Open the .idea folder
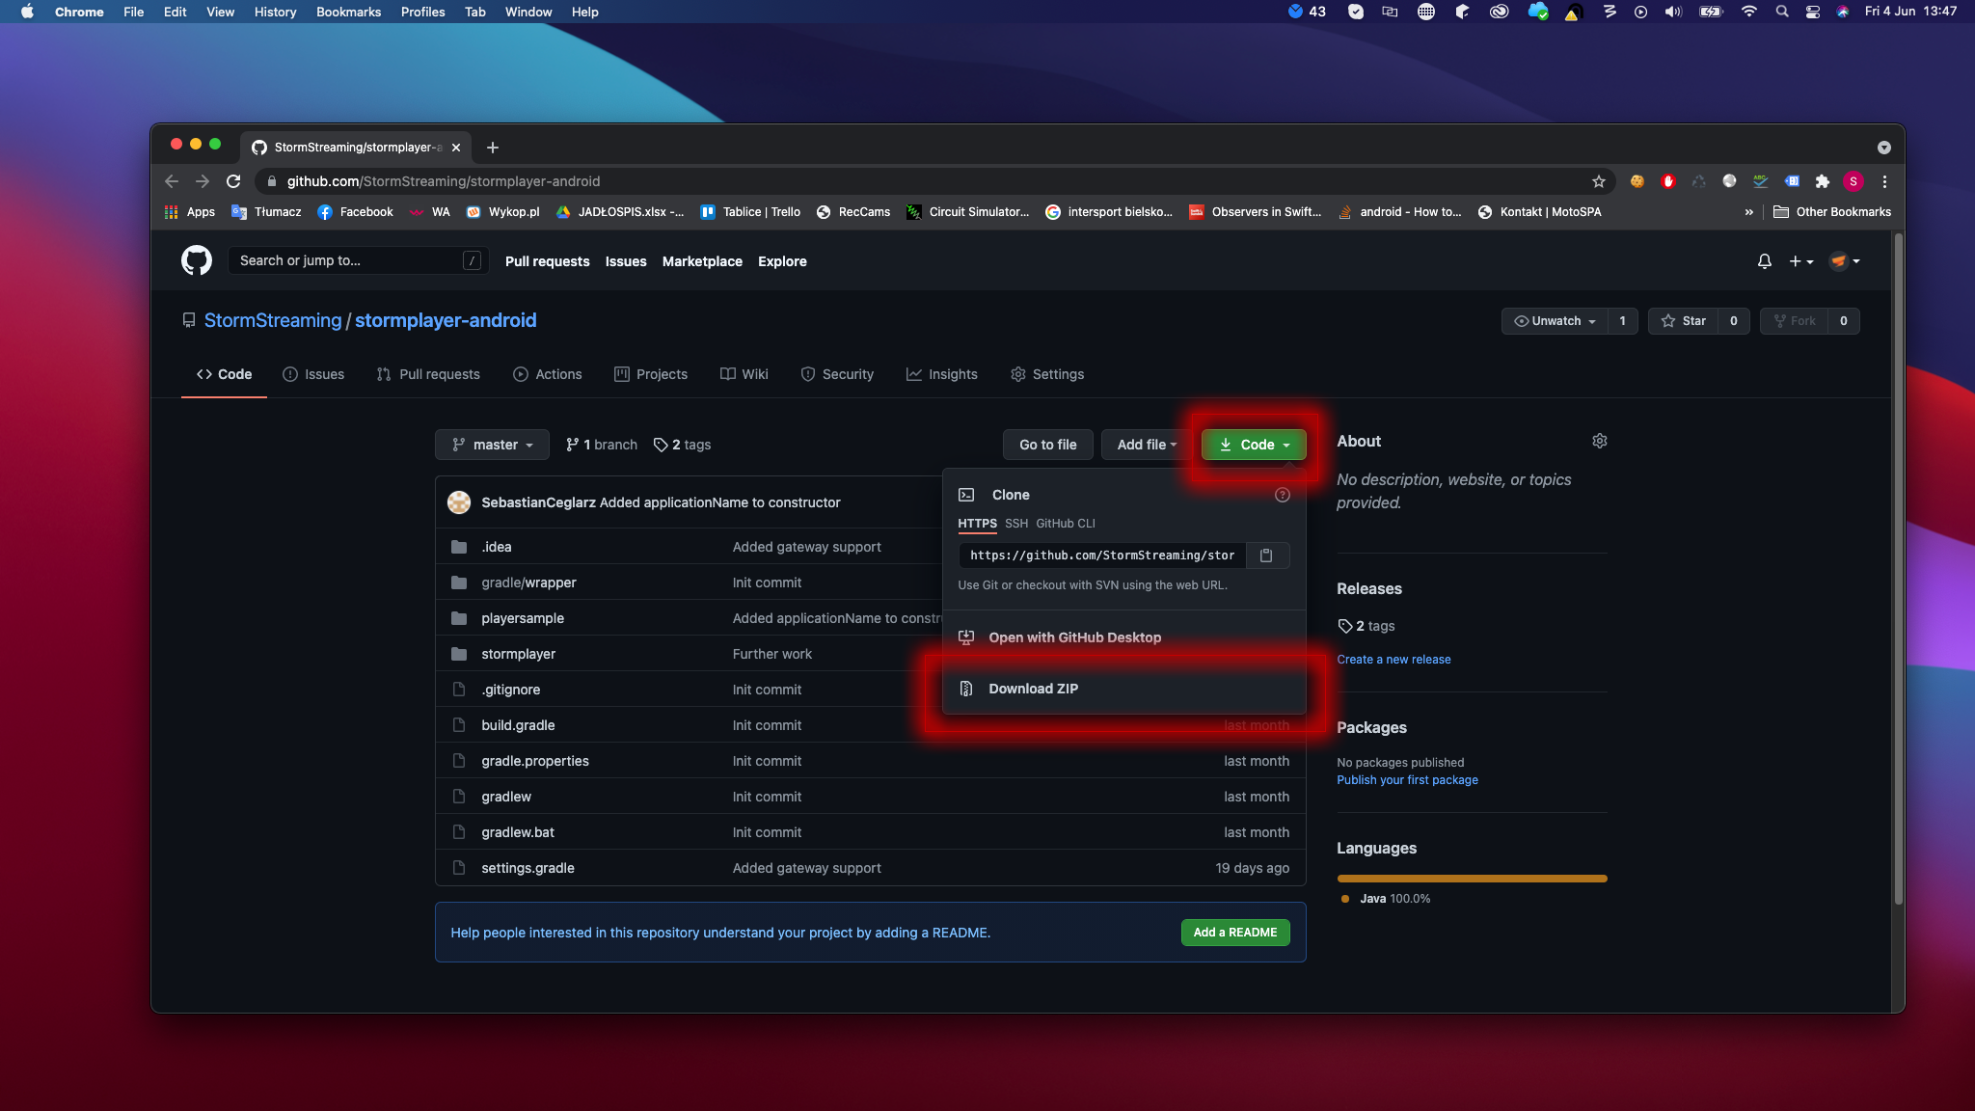 (497, 547)
